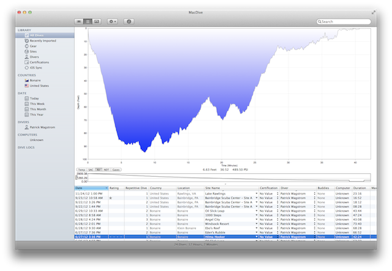This screenshot has width=392, height=271.
Task: Show the Temp graph overlay
Action: pos(81,170)
